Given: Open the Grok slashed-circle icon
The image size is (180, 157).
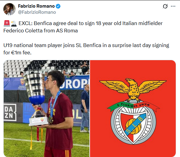Looking at the screenshot, I should tap(165, 6).
